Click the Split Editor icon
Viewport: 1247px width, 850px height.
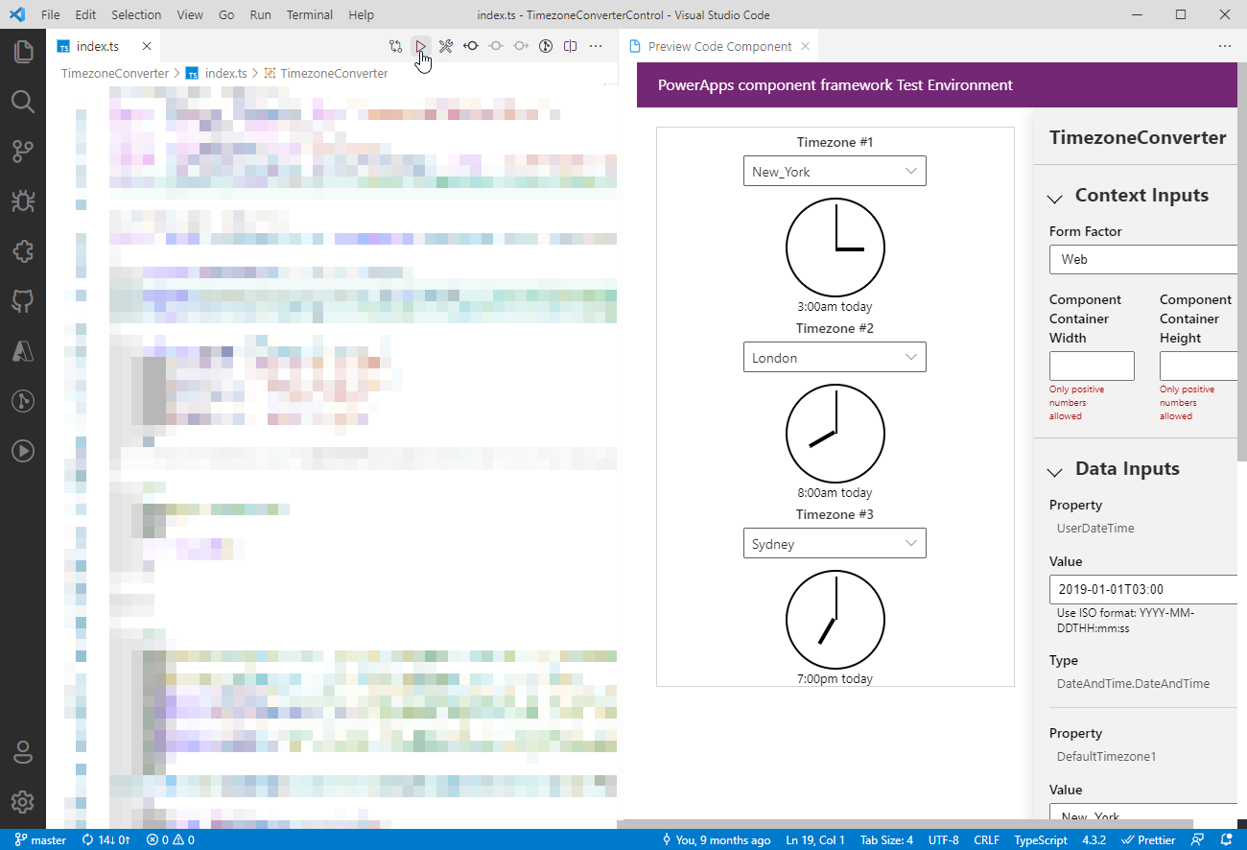(x=570, y=45)
